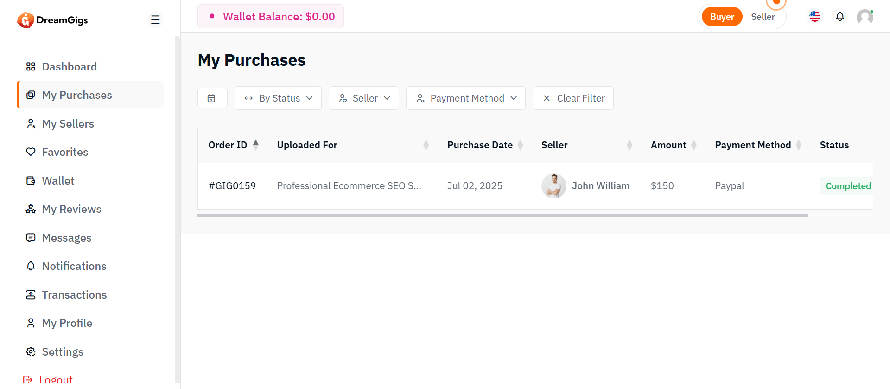Click the Favorites heart icon in sidebar
Image resolution: width=890 pixels, height=389 pixels.
click(x=31, y=152)
